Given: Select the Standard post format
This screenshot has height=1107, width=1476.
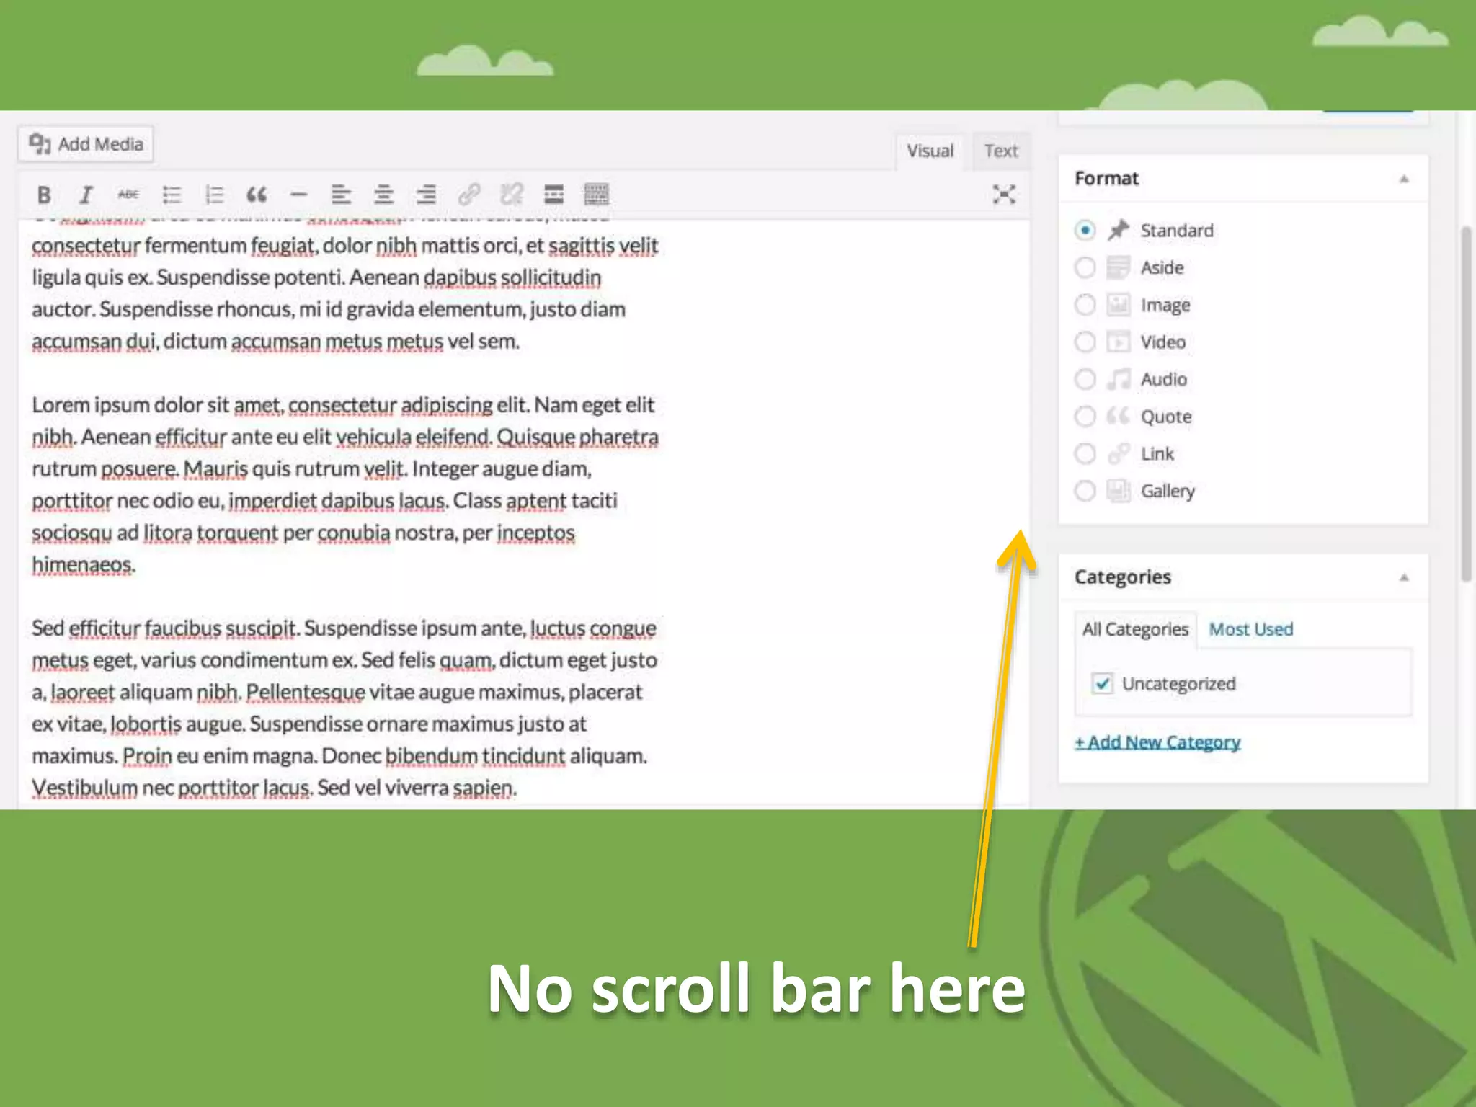Looking at the screenshot, I should pos(1085,231).
